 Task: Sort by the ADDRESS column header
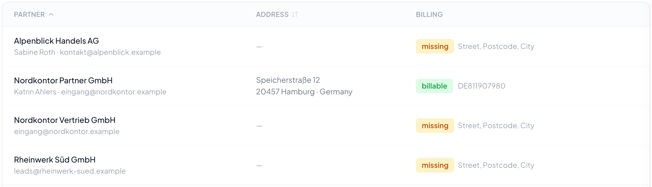272,15
